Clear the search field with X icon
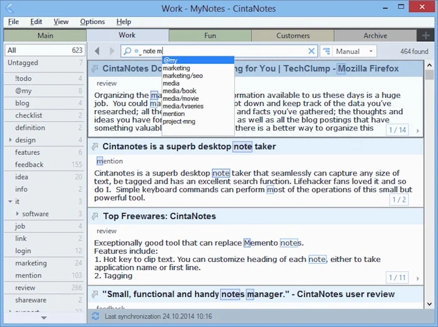 pyautogui.click(x=311, y=51)
